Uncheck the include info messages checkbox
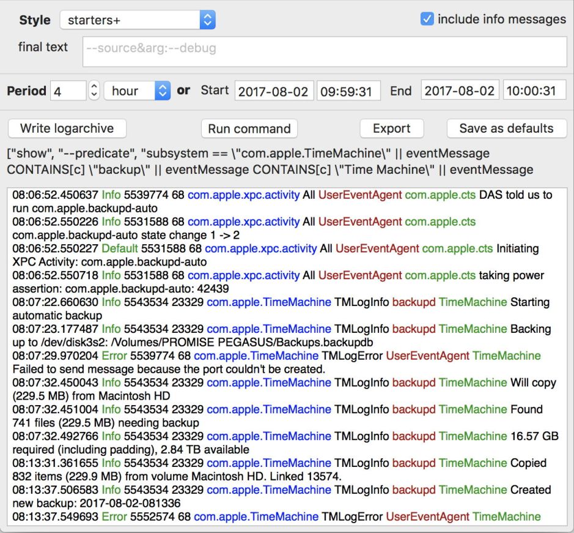Image resolution: width=574 pixels, height=533 pixels. coord(427,19)
